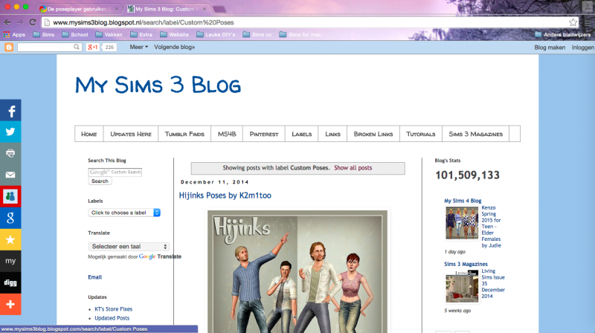This screenshot has height=333, width=595.
Task: Open the Updates Here menu item
Action: 131,134
